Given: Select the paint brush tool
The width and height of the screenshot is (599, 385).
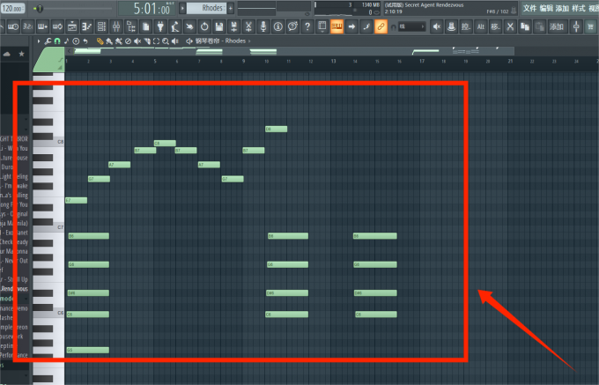Looking at the screenshot, I should click(x=109, y=41).
